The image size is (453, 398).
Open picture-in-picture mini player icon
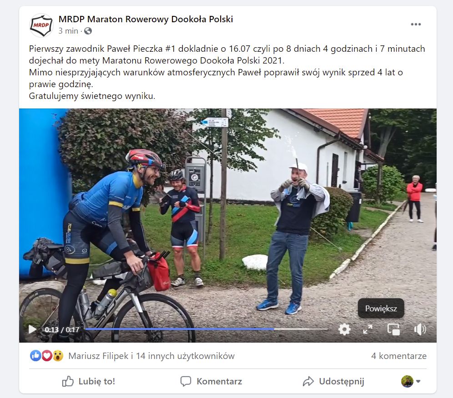(x=393, y=329)
